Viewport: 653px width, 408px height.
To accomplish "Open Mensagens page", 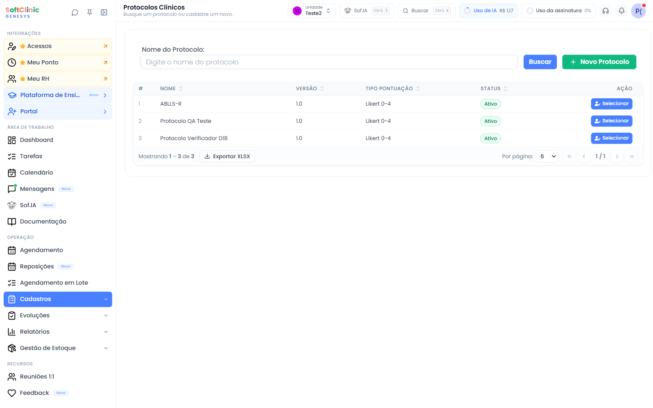I will pos(58,189).
